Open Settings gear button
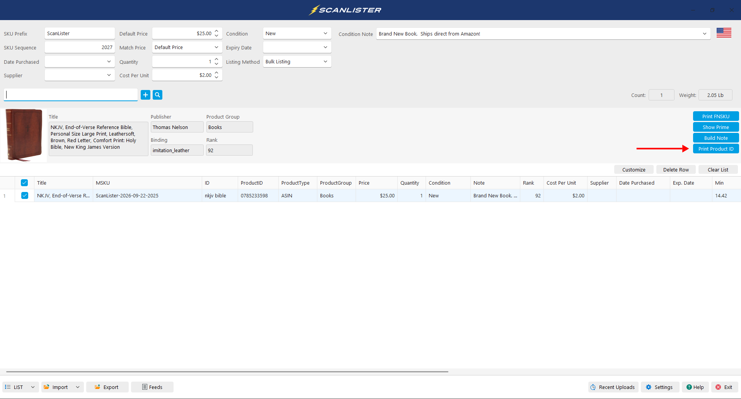The image size is (741, 399). click(x=660, y=387)
